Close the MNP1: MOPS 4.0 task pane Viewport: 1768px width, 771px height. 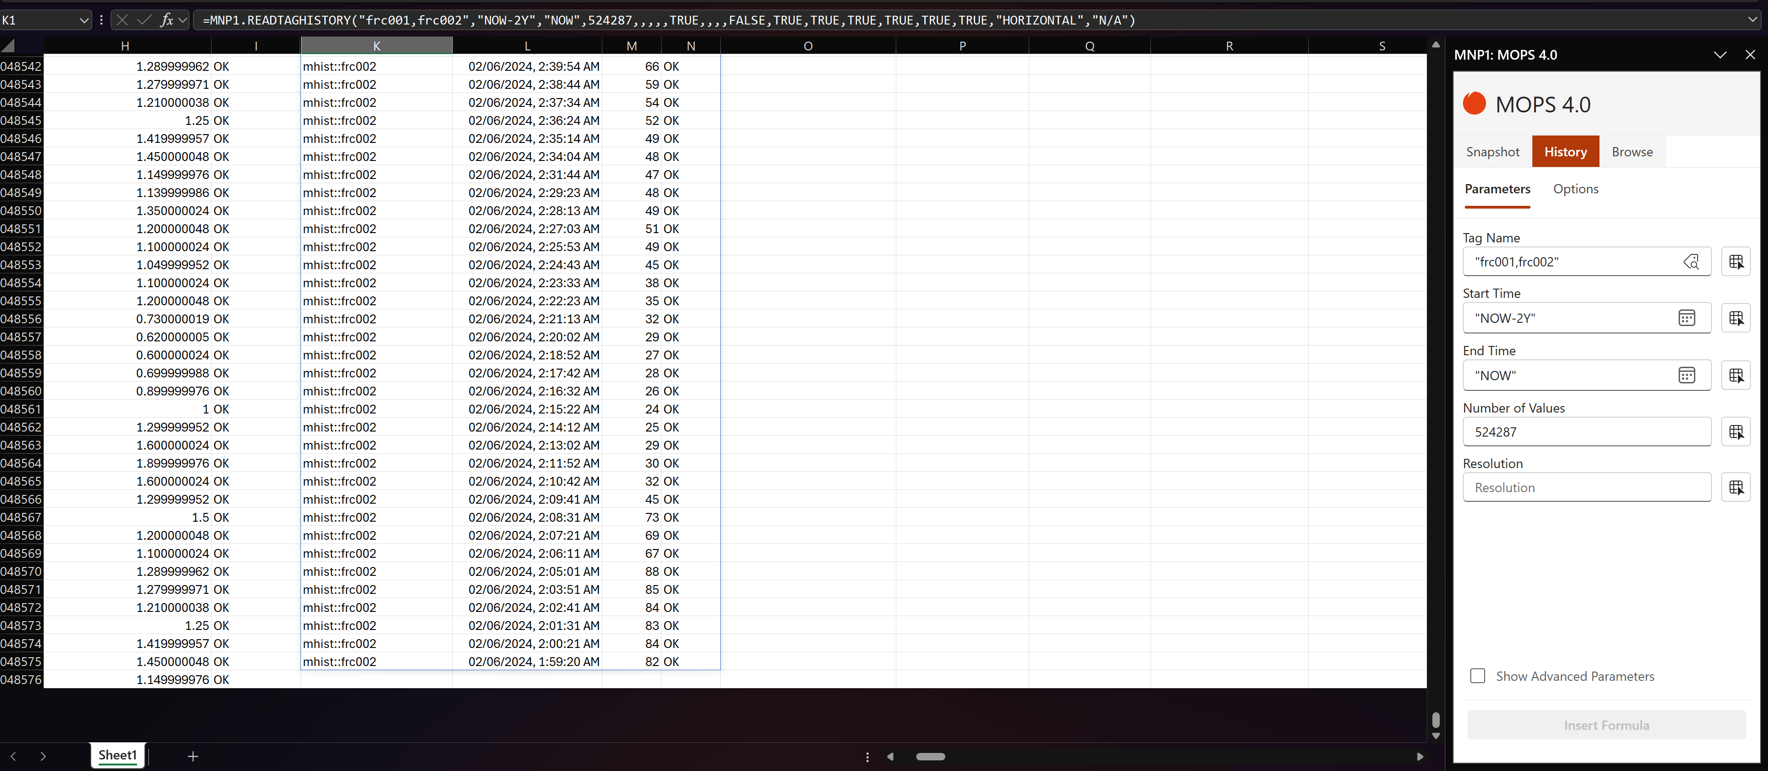(1751, 55)
